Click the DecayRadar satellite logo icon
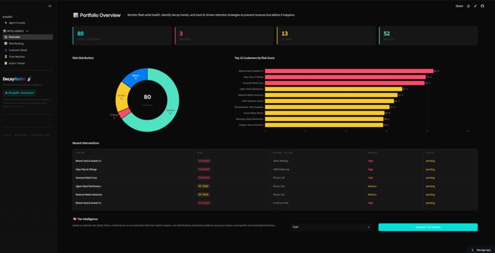Screen dimensions: 495x253 (x=29, y=79)
